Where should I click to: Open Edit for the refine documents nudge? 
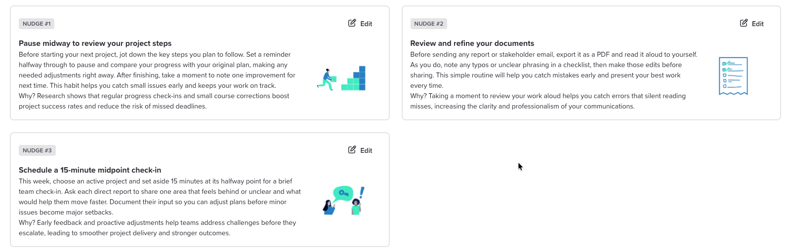click(752, 24)
